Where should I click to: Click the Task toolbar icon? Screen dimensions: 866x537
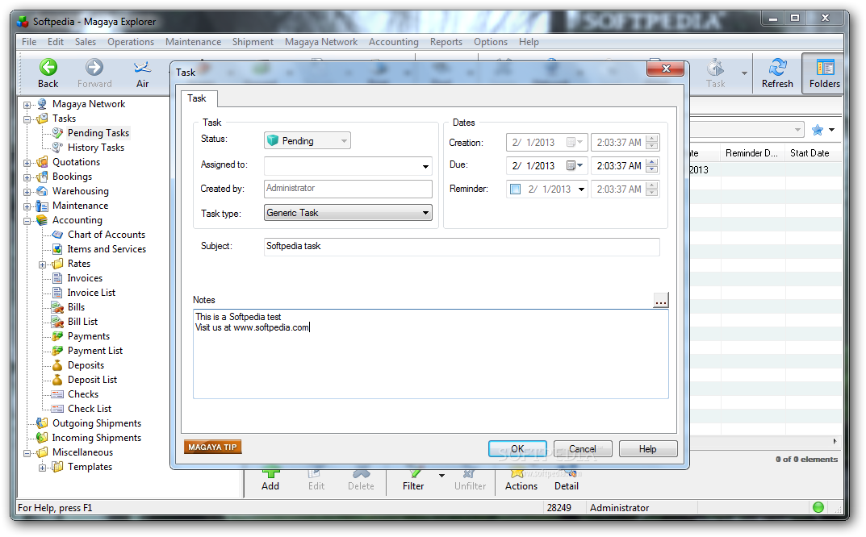715,73
